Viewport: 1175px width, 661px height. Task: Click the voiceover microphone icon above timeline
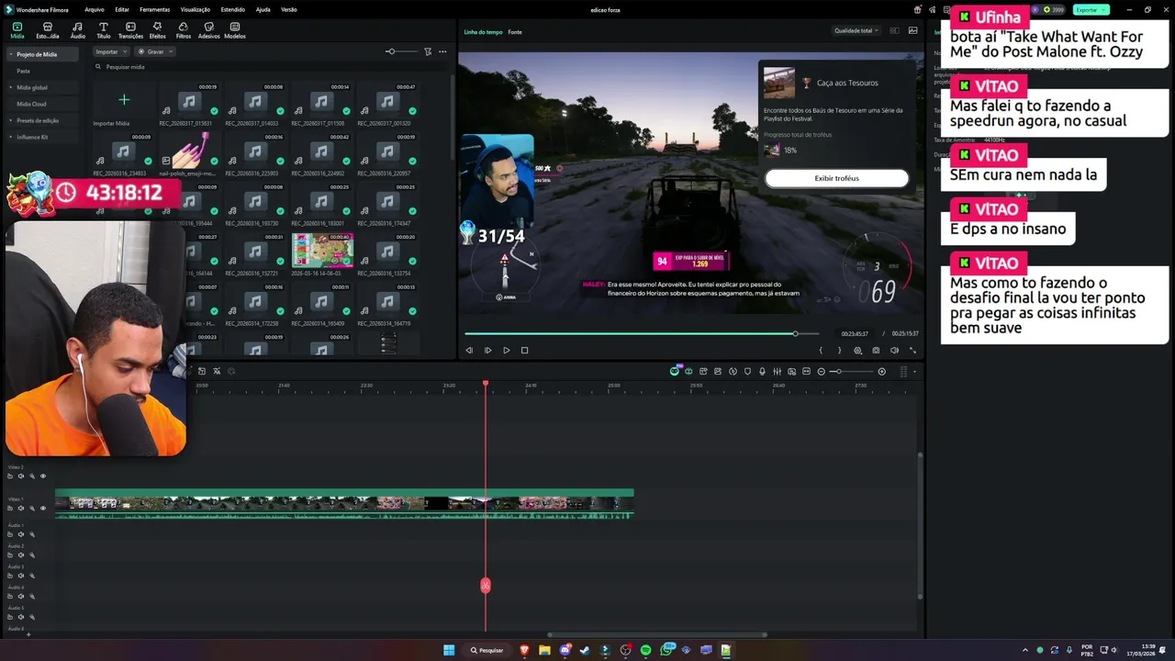pos(762,371)
